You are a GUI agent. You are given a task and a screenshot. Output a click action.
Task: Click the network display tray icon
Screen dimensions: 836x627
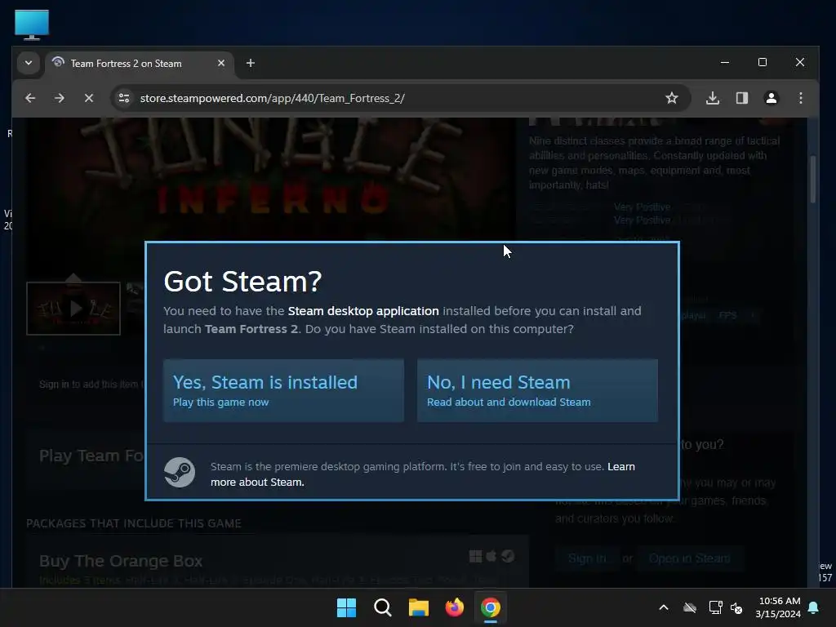[715, 607]
